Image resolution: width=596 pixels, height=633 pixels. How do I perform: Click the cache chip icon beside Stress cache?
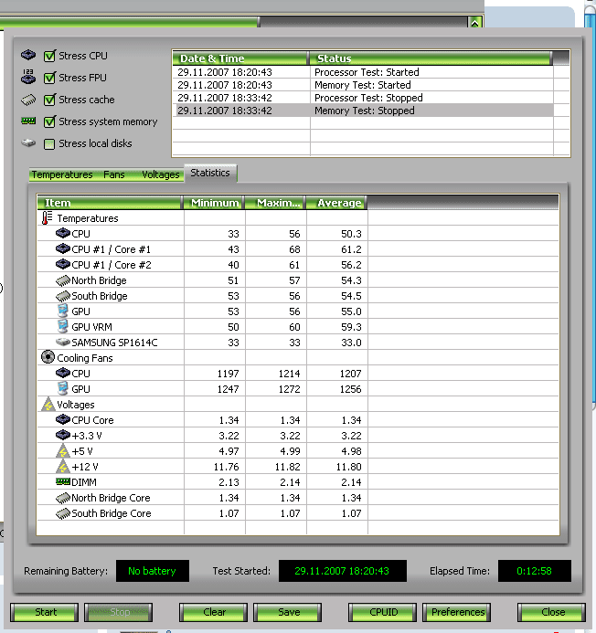click(28, 100)
